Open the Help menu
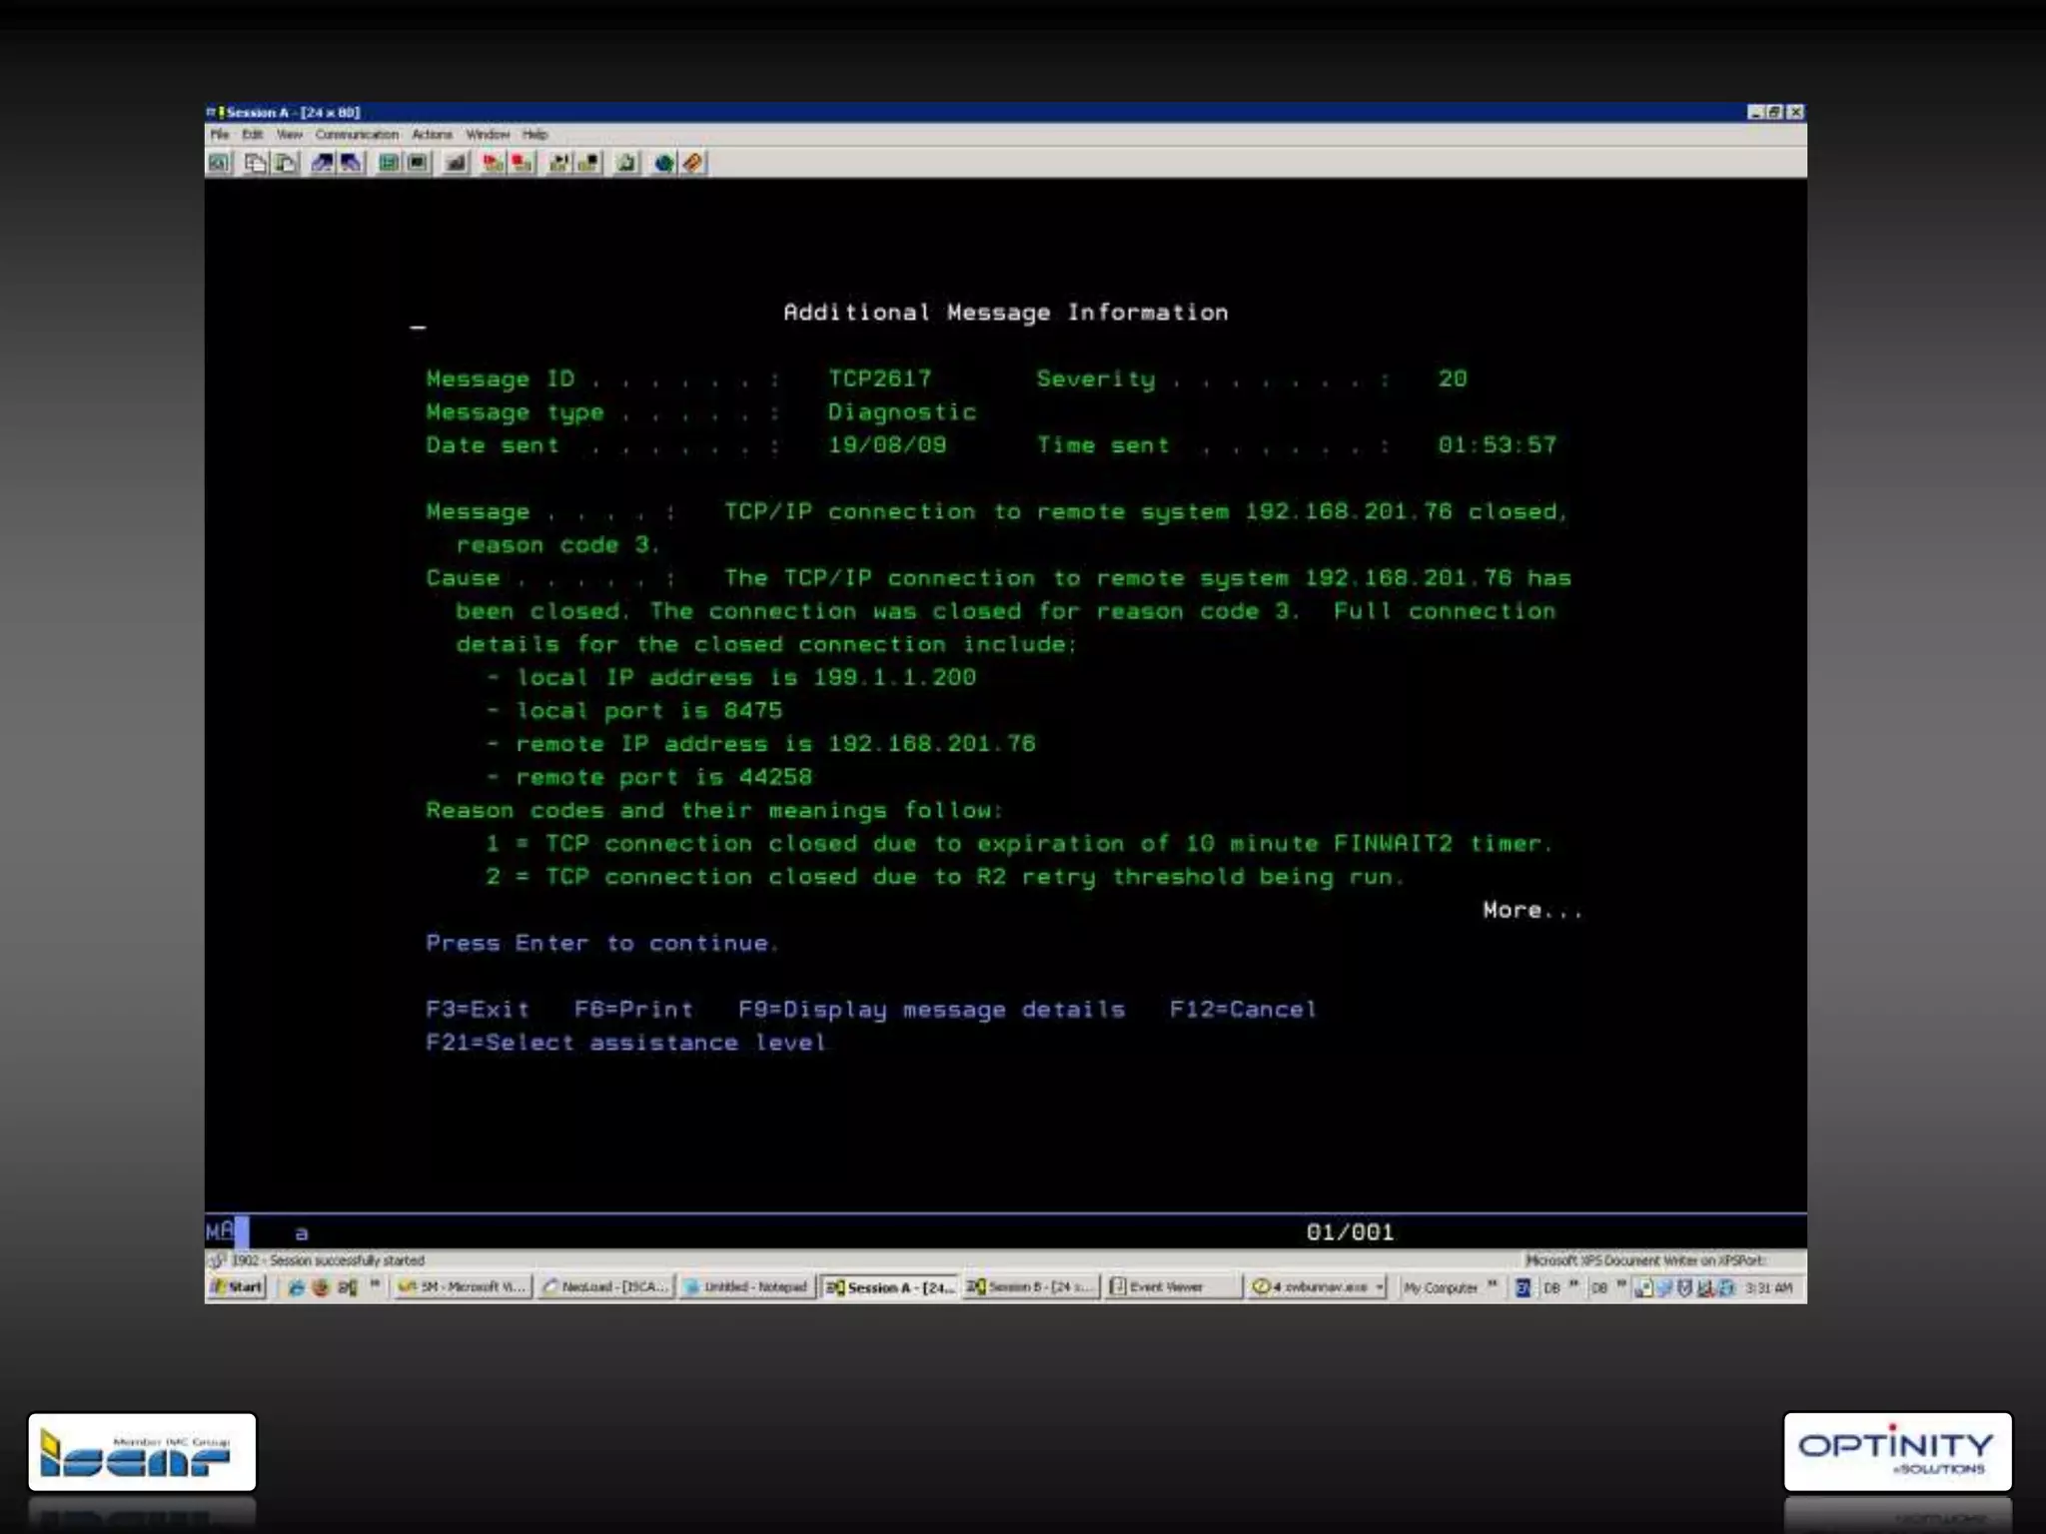Screen dimensions: 2046x1534 (x=535, y=134)
